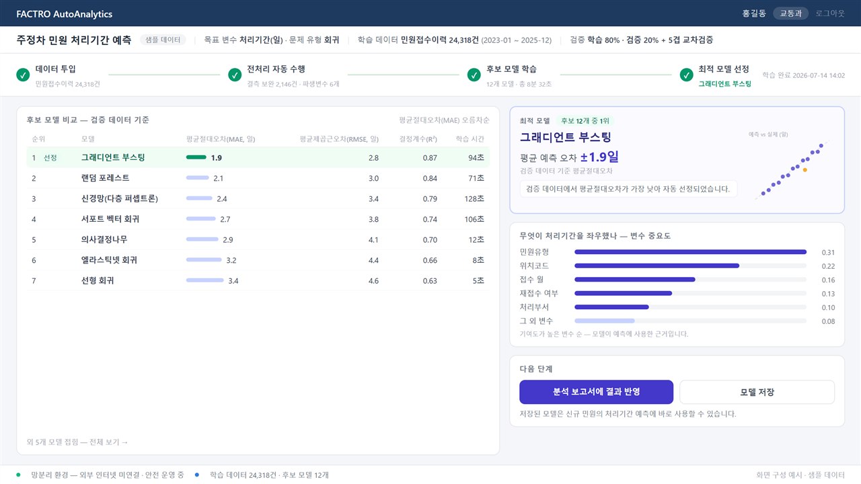This screenshot has width=861, height=484.
Task: Click the FACTRO AutoAnalytics logo text
Action: tap(65, 13)
